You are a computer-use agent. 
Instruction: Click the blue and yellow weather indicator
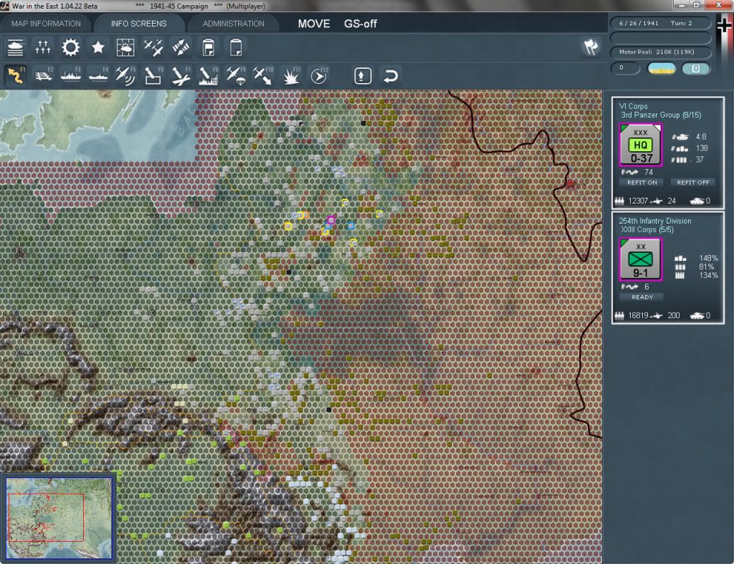pyautogui.click(x=661, y=69)
